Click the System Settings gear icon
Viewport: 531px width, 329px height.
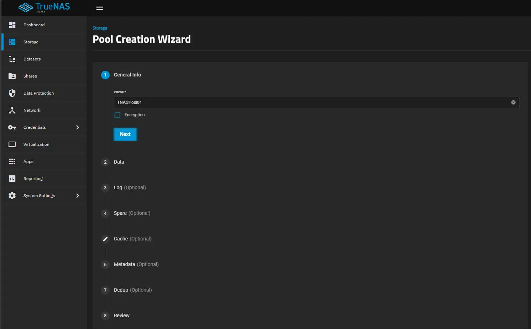click(12, 196)
